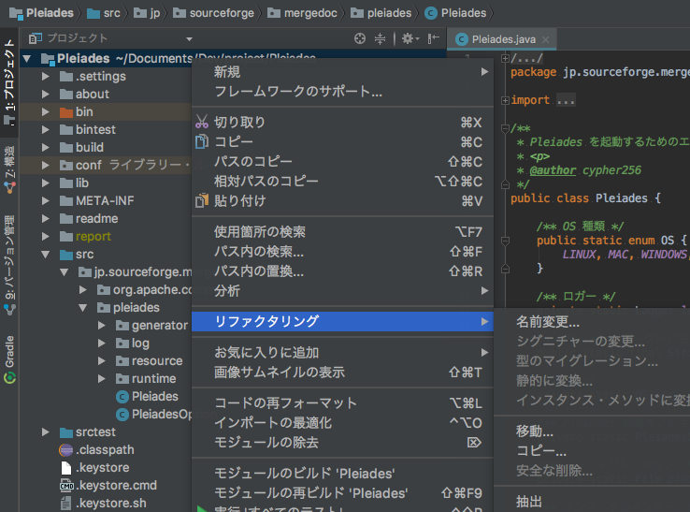Open the プロジェクト view dropdown

point(189,38)
